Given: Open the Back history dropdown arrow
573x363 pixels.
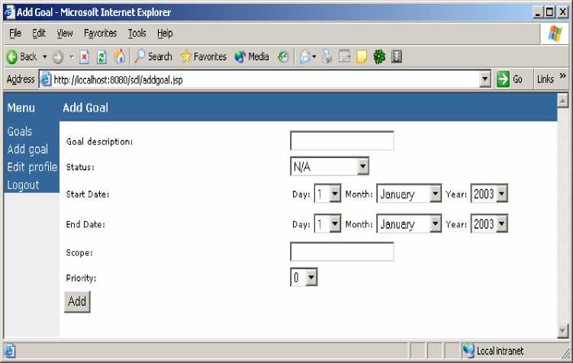Looking at the screenshot, I should 44,57.
